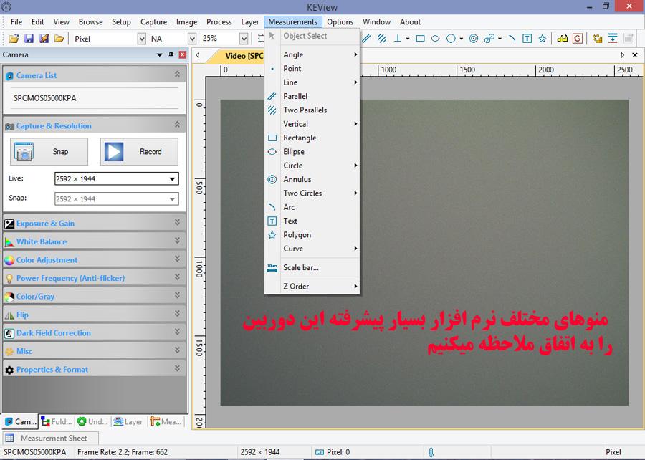Open the Options menu
645x460 pixels.
[x=340, y=21]
